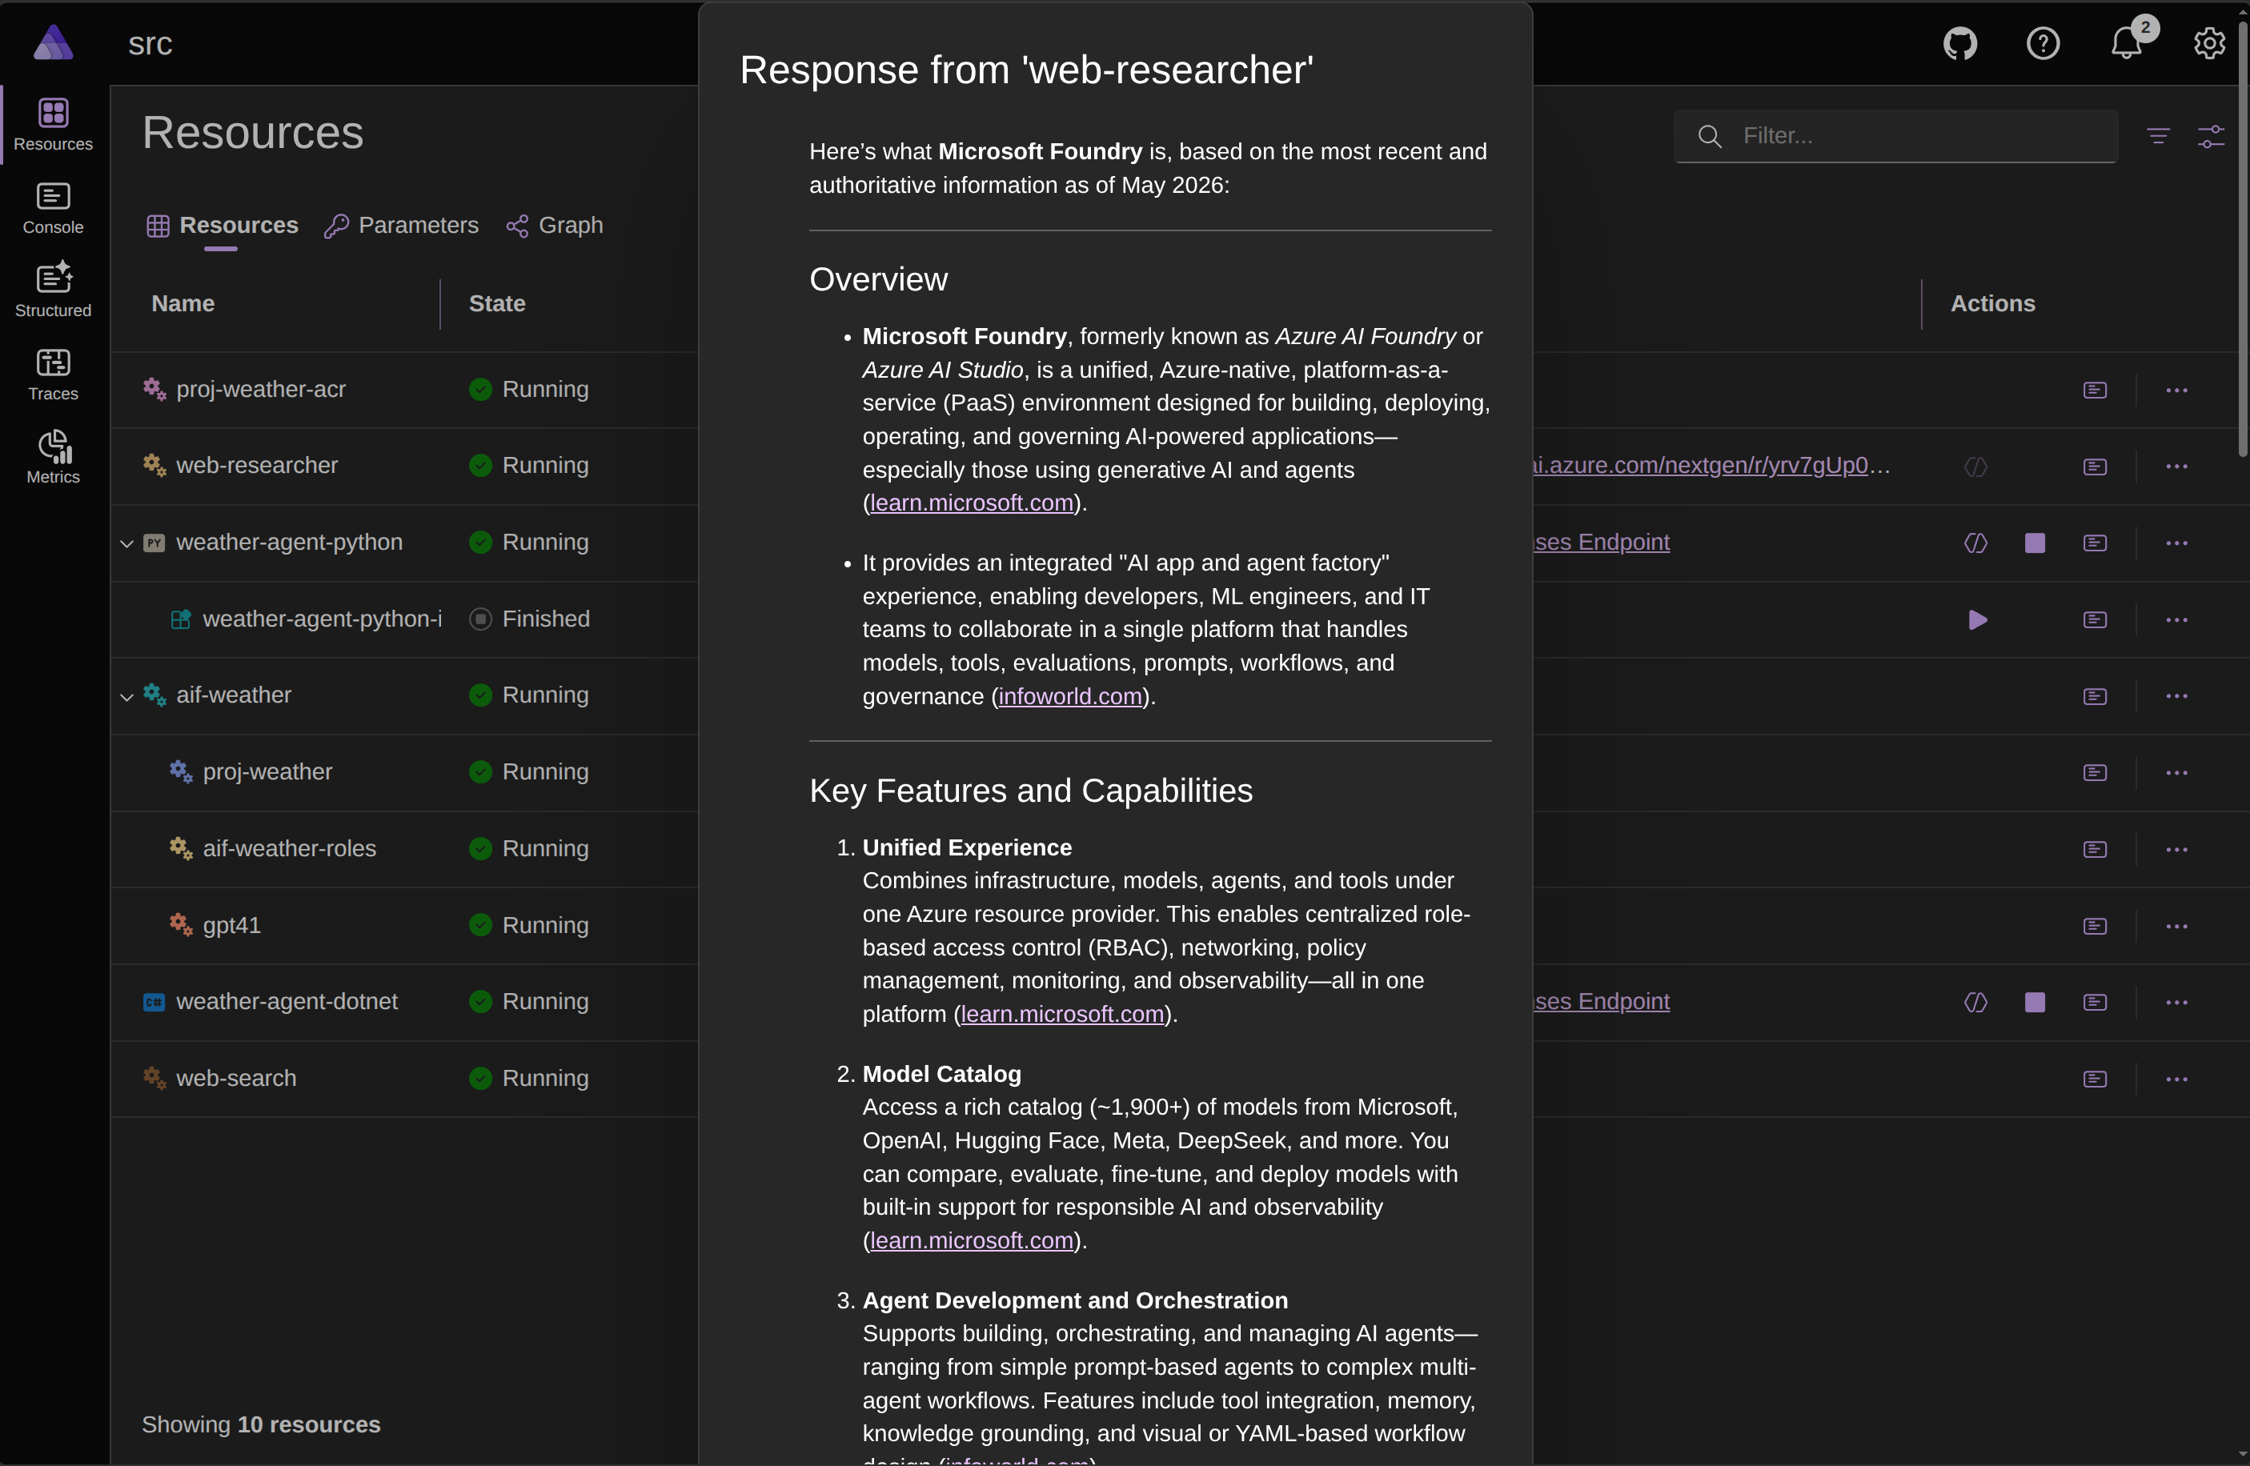Open more actions for gpt41 row
The width and height of the screenshot is (2250, 1466).
(2176, 927)
